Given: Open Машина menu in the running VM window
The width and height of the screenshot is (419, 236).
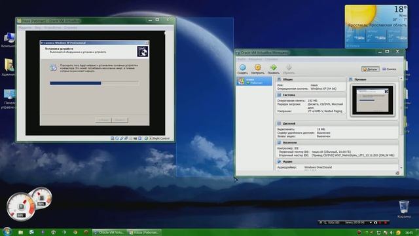Looking at the screenshot, I should 25,28.
